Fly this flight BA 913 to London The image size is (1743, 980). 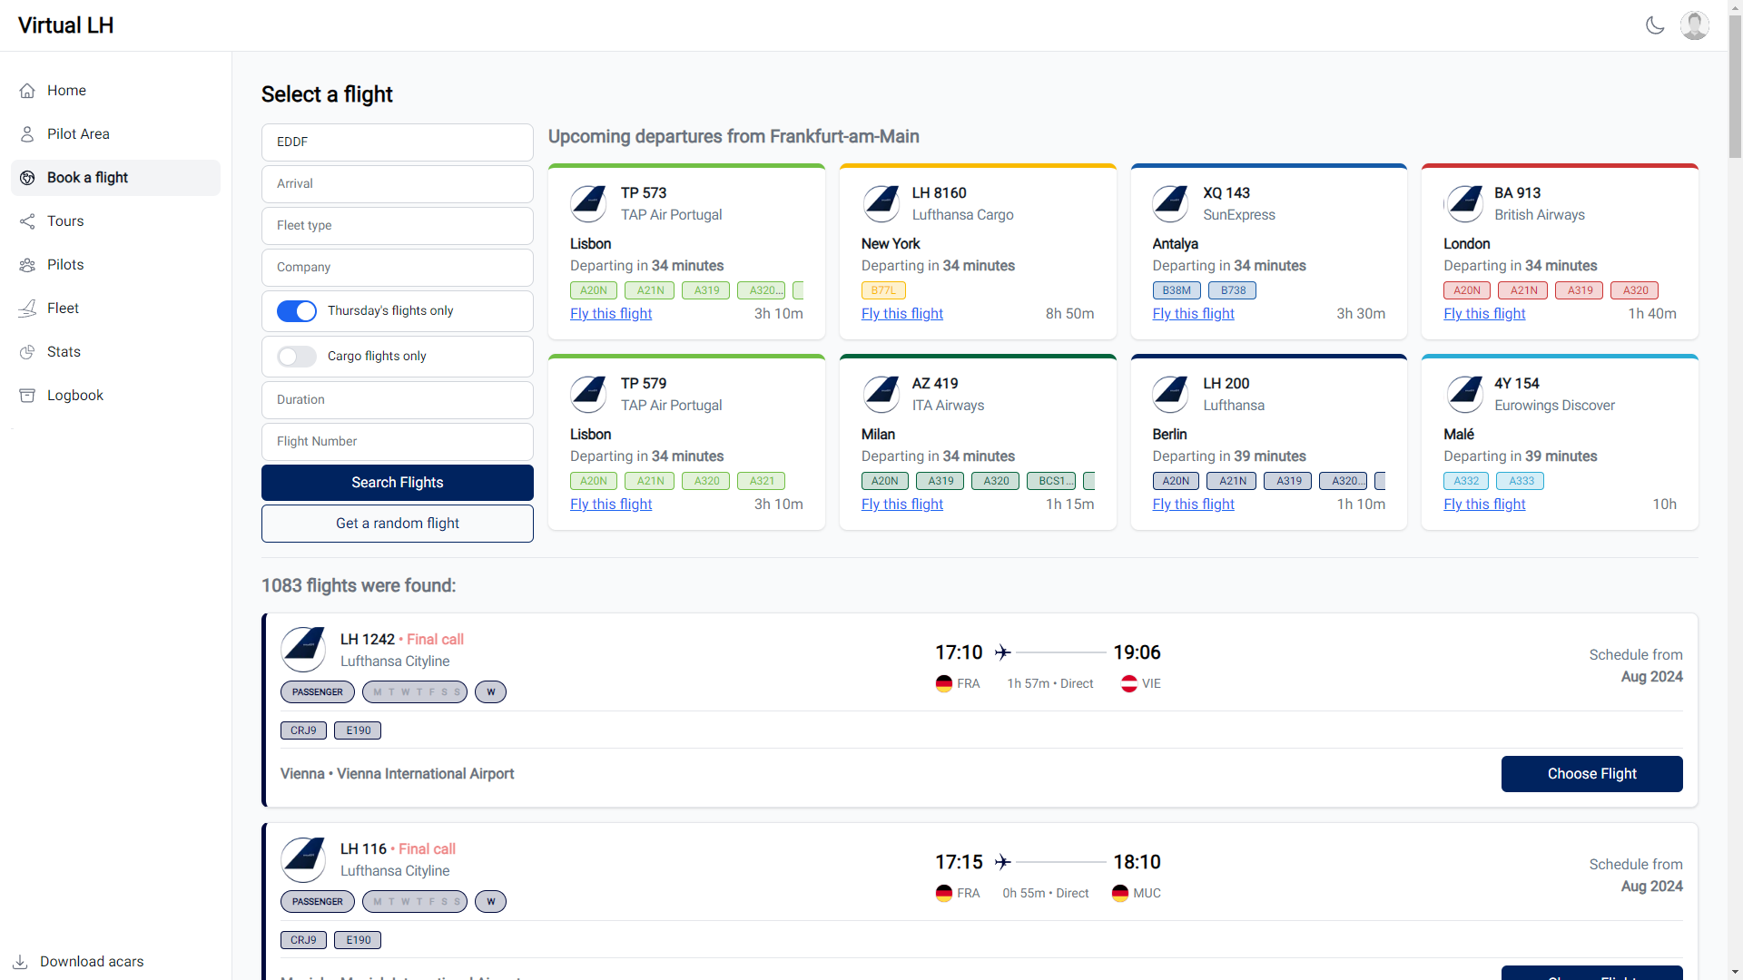click(x=1485, y=314)
